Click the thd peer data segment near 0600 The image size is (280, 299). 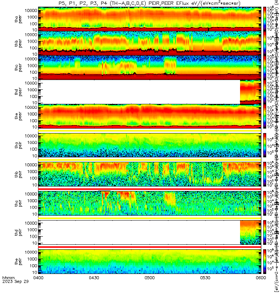pos(251,92)
